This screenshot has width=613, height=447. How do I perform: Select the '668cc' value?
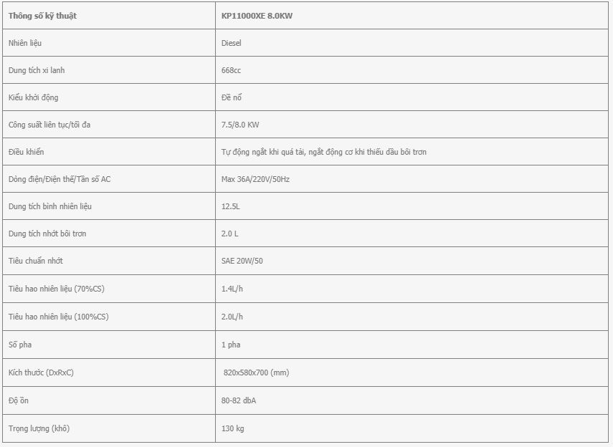pos(231,70)
